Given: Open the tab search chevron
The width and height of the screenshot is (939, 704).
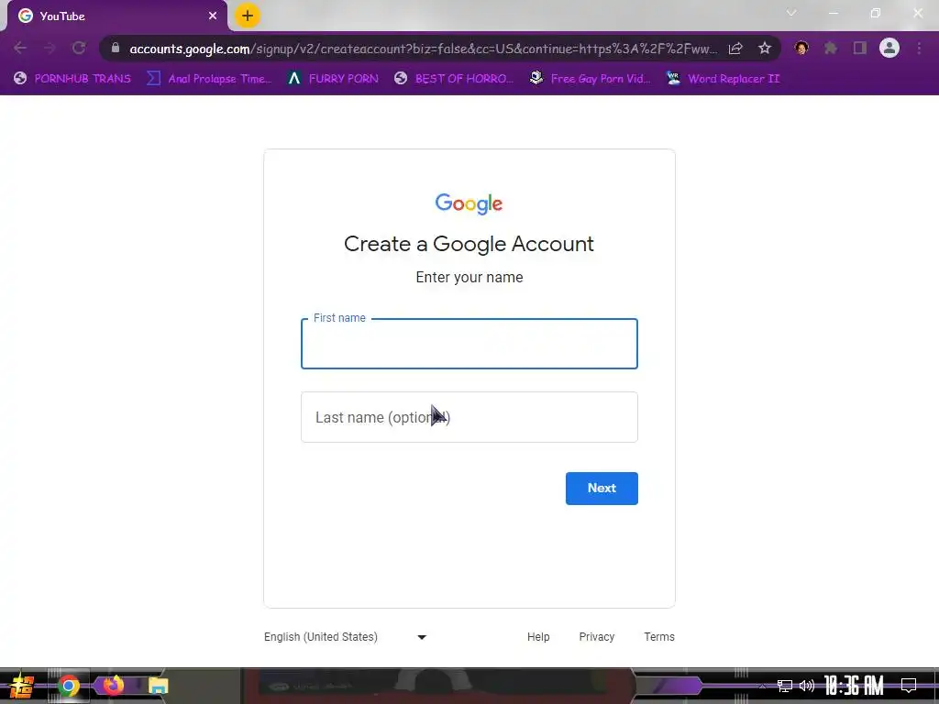Looking at the screenshot, I should pos(791,13).
